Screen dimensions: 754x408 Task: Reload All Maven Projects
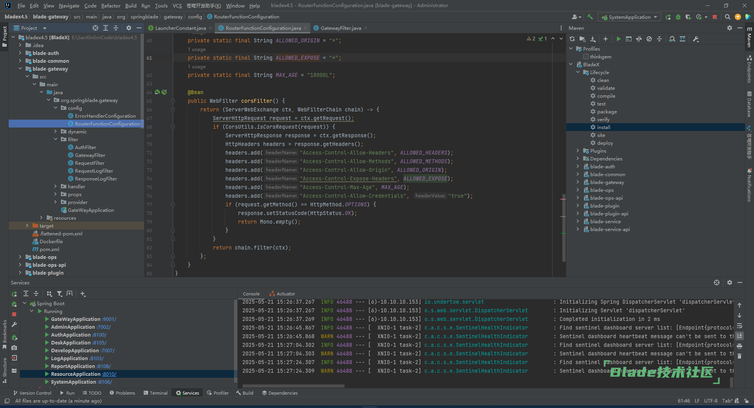pos(572,39)
